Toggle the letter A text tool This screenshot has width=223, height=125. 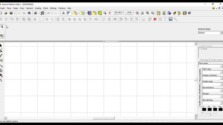pyautogui.click(x=63, y=13)
